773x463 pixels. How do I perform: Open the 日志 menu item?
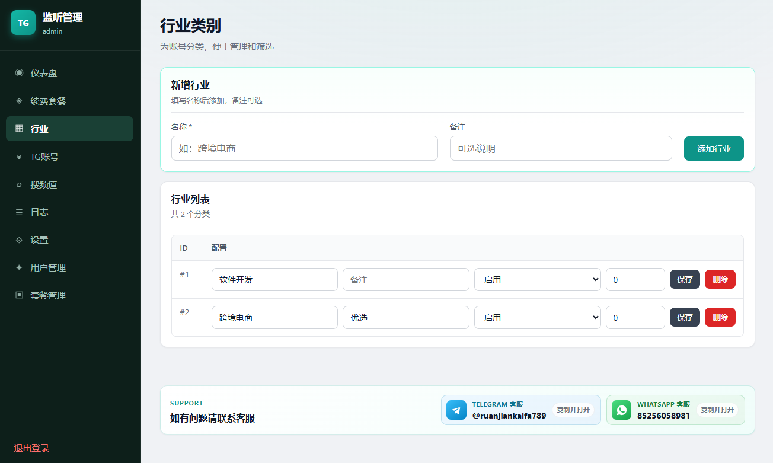[x=69, y=212]
